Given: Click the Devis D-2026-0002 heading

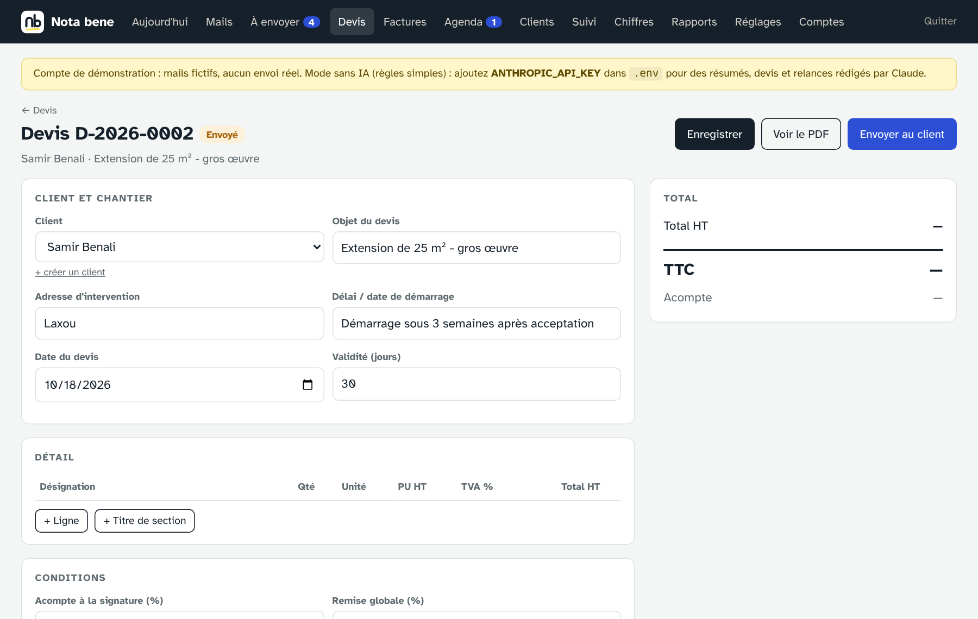Looking at the screenshot, I should [x=107, y=134].
